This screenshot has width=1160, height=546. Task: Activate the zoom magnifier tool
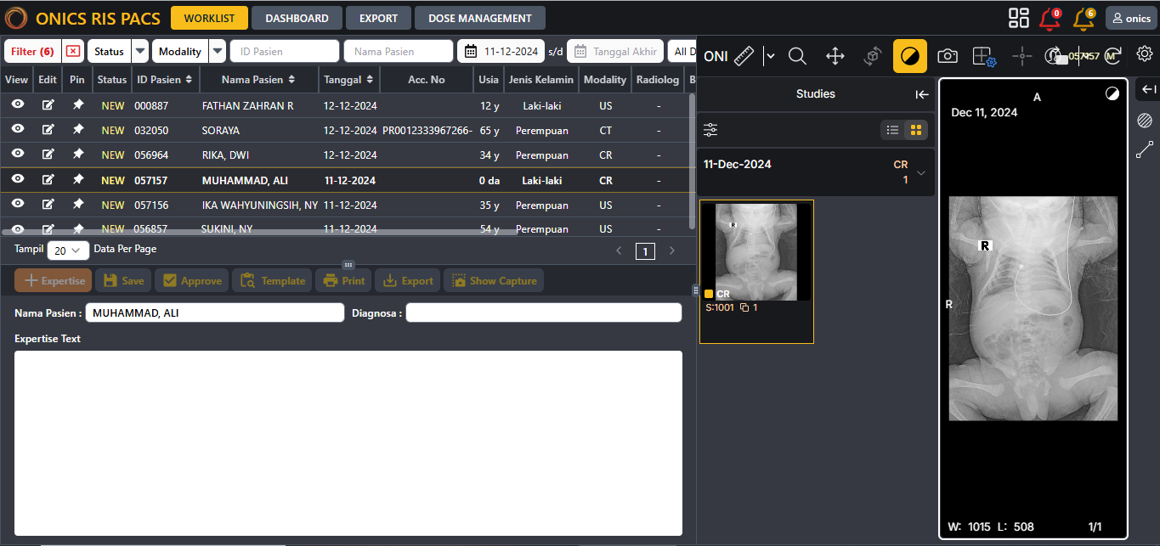point(797,56)
